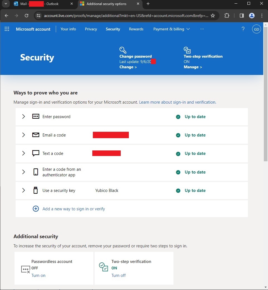Viewport: 268px width, 290px height.
Task: Click the chat bubble icon for Text a code
Action: pyautogui.click(x=36, y=153)
